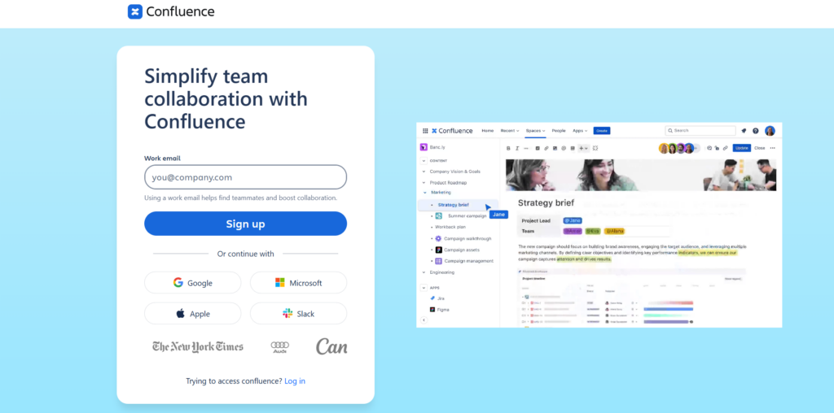The width and height of the screenshot is (834, 413).
Task: Click the Apple logo icon
Action: pos(181,313)
